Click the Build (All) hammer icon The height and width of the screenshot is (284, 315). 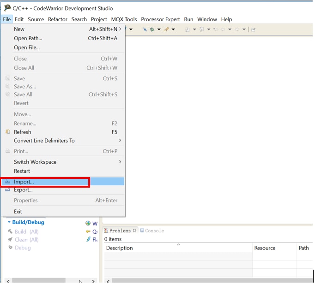tap(10, 231)
